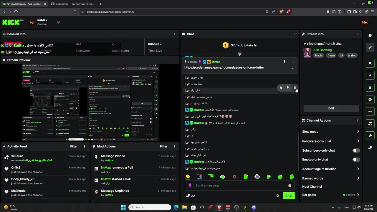Screen dimensions: 377x212
Task: Open the codenames.game room link
Action: point(224,67)
